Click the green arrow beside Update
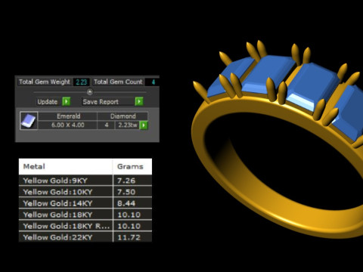This screenshot has width=363, height=272. [x=67, y=101]
